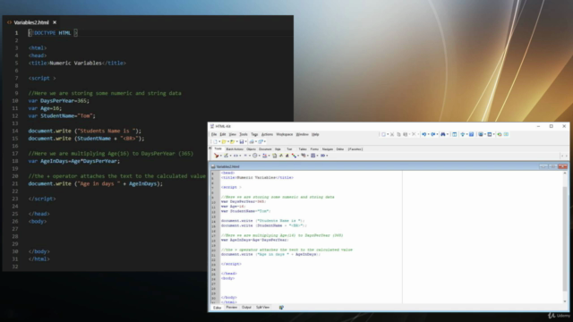Click the Save floppy disk icon
The image size is (573, 322).
tap(242, 141)
